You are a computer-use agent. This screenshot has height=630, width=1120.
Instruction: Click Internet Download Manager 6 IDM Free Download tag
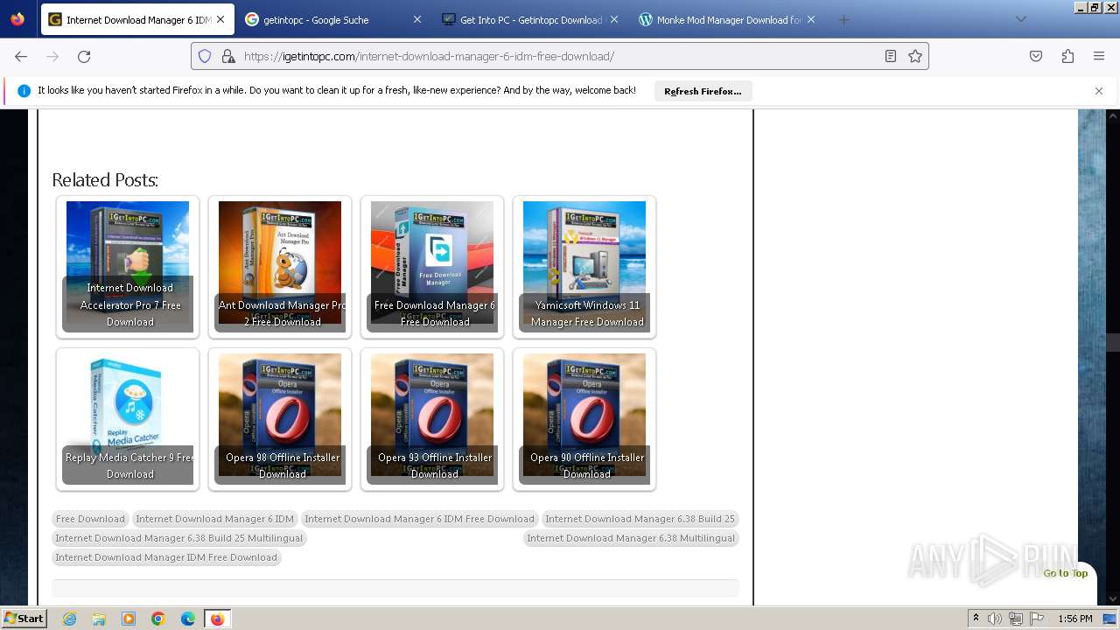point(419,519)
